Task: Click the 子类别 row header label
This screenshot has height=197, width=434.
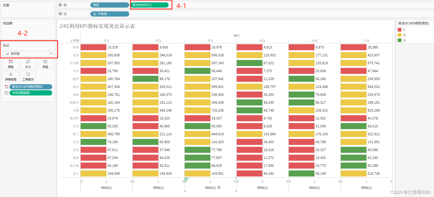Action: pyautogui.click(x=75, y=41)
